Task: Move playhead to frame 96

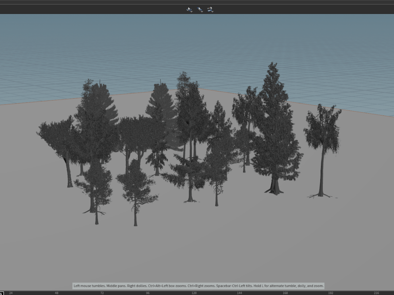Action: [148, 293]
